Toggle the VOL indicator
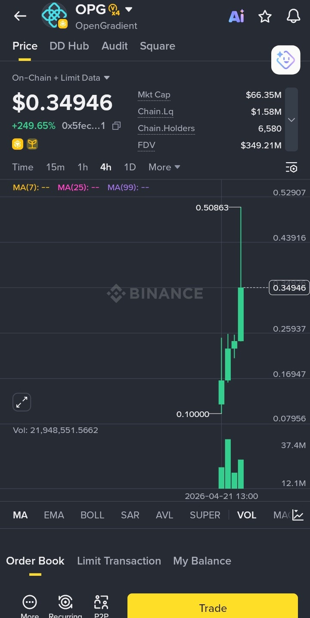The height and width of the screenshot is (618, 310). (x=247, y=515)
